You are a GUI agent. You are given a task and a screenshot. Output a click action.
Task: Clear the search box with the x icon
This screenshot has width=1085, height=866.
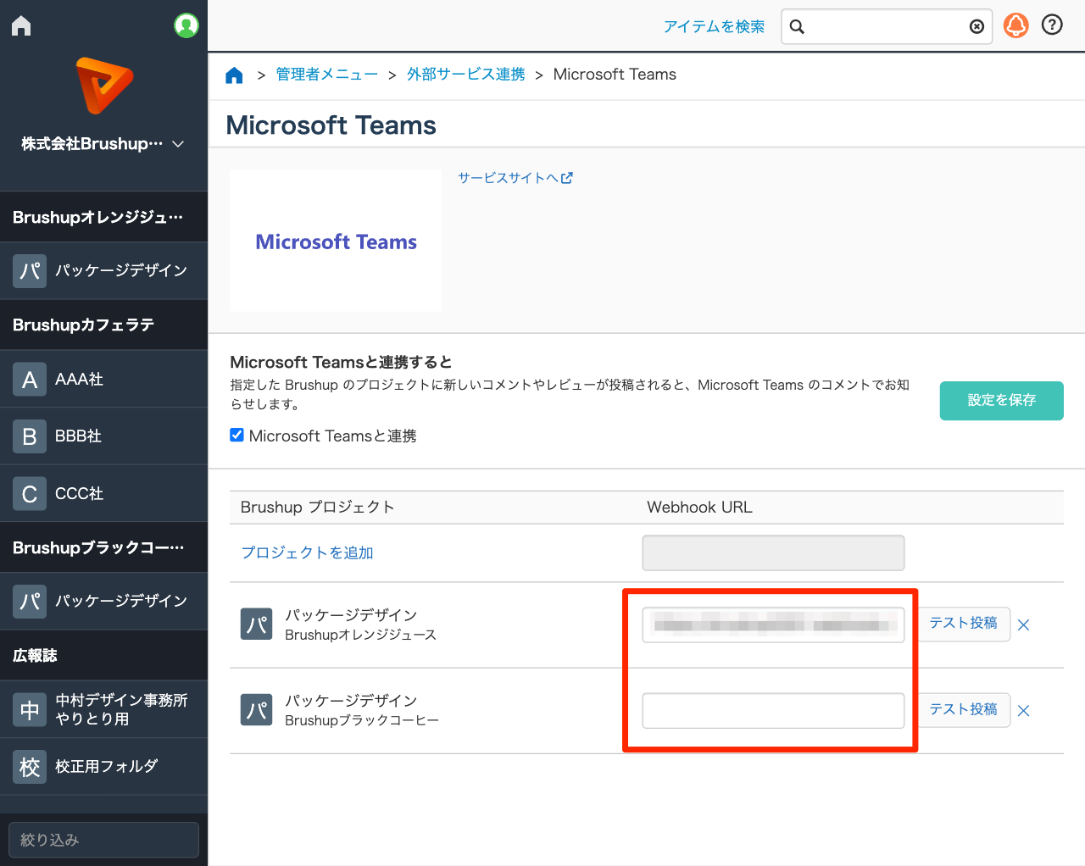tap(976, 26)
